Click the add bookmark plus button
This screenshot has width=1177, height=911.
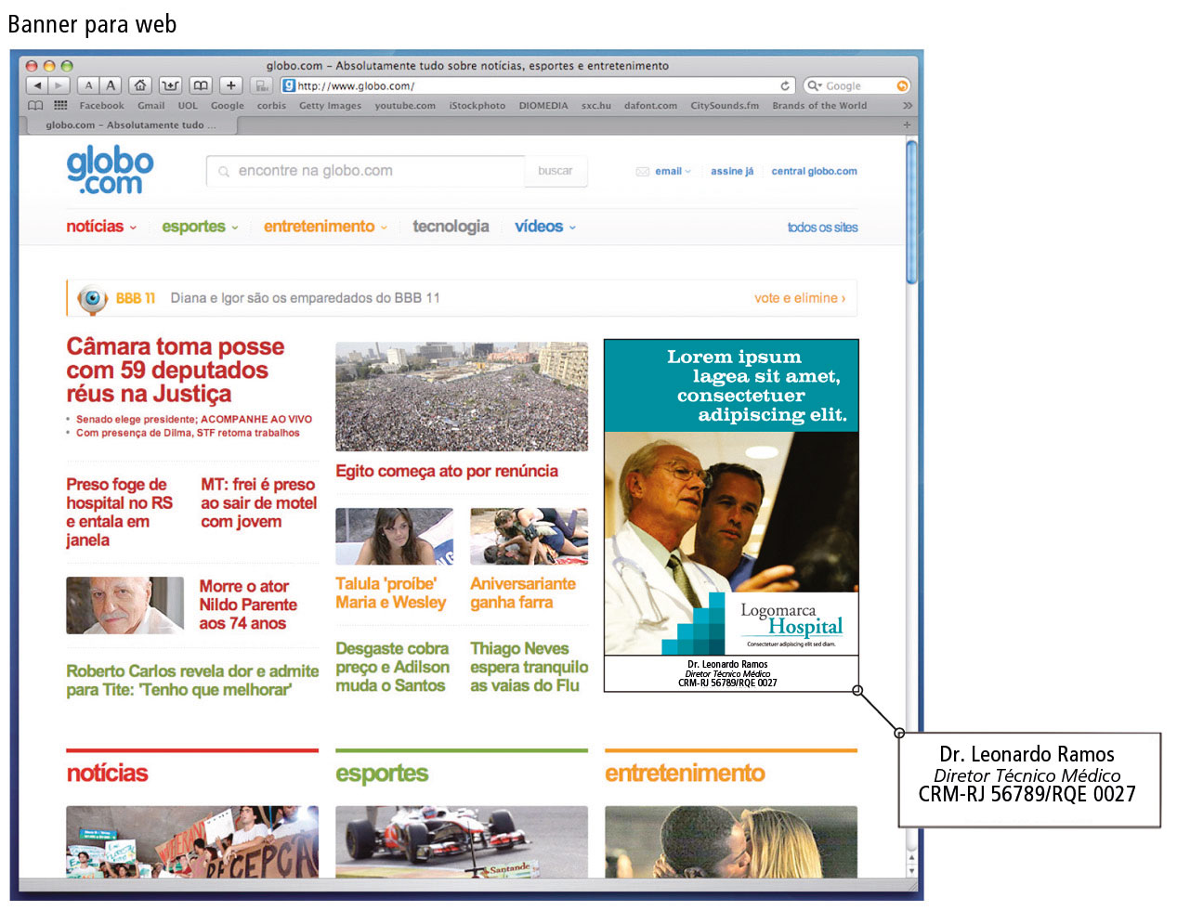pos(230,85)
